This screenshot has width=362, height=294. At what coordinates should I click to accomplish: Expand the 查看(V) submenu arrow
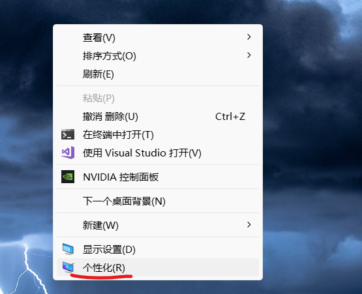pos(249,37)
